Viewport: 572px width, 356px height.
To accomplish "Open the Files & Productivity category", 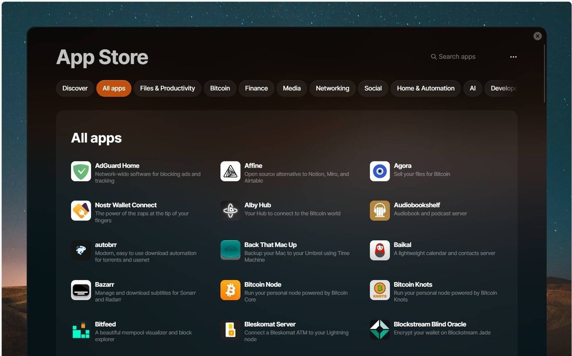I will click(168, 88).
